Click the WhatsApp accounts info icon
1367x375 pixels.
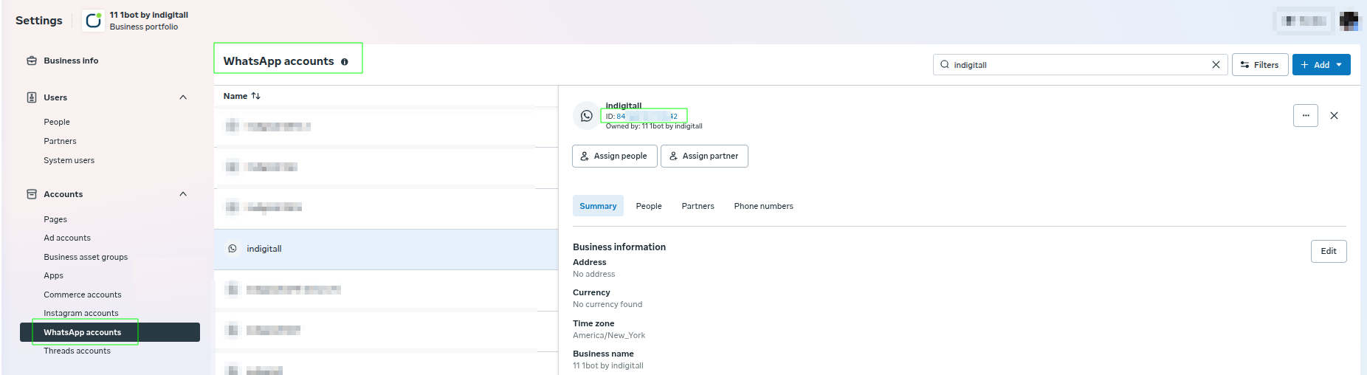[345, 62]
